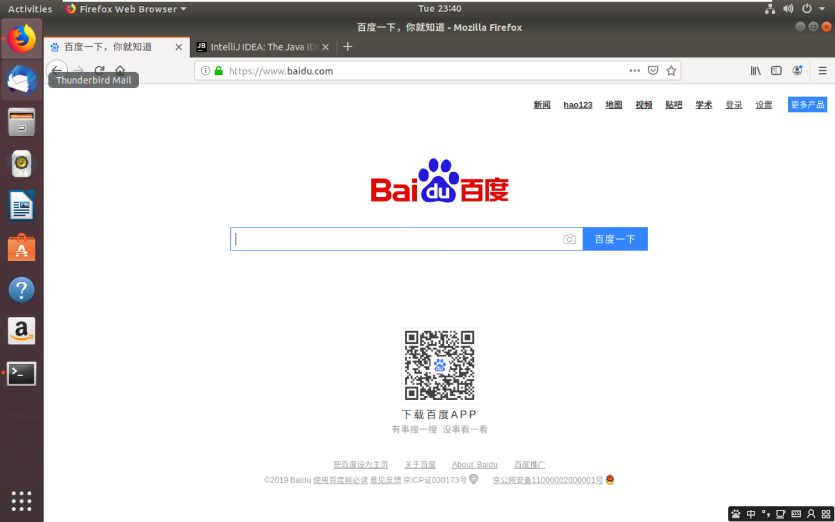Open Firefox Library icon
The width and height of the screenshot is (835, 522).
pos(756,71)
